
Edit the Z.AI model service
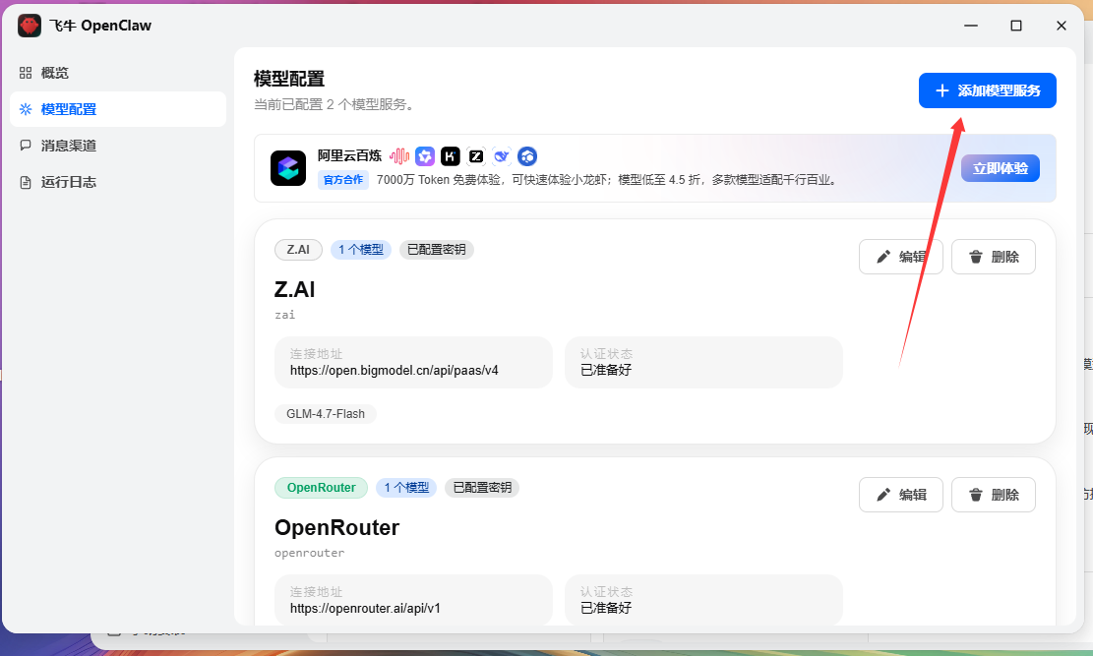[900, 257]
